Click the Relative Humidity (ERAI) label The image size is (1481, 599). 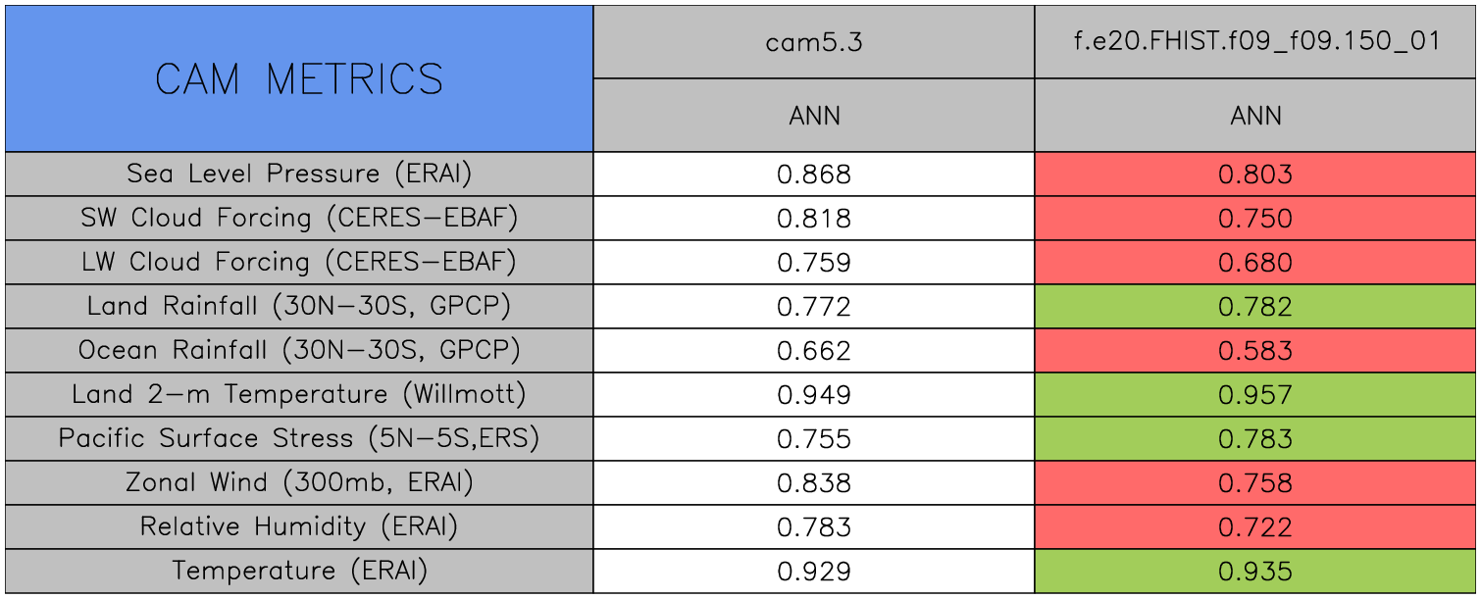click(299, 527)
